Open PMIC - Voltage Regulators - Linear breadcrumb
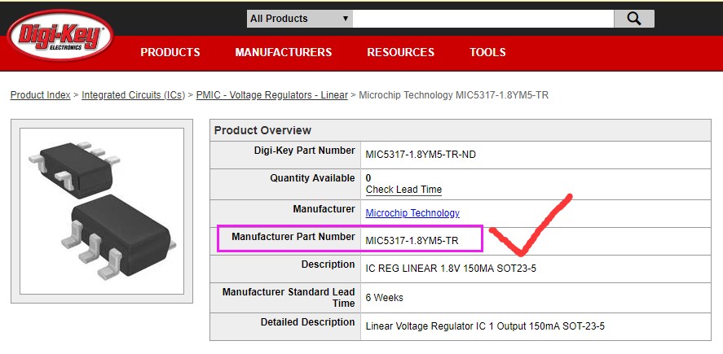Image resolution: width=723 pixels, height=354 pixels. coord(272,95)
